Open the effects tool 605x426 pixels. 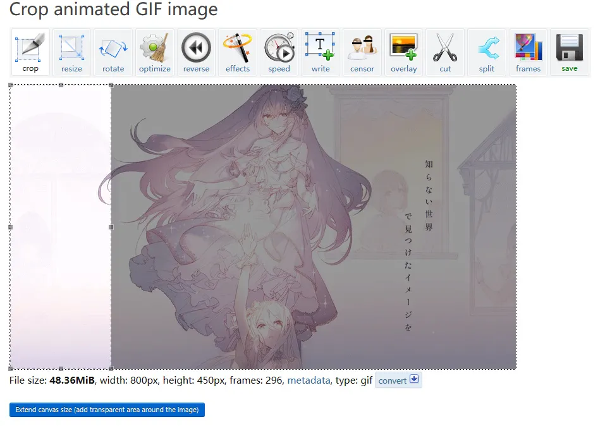point(238,52)
